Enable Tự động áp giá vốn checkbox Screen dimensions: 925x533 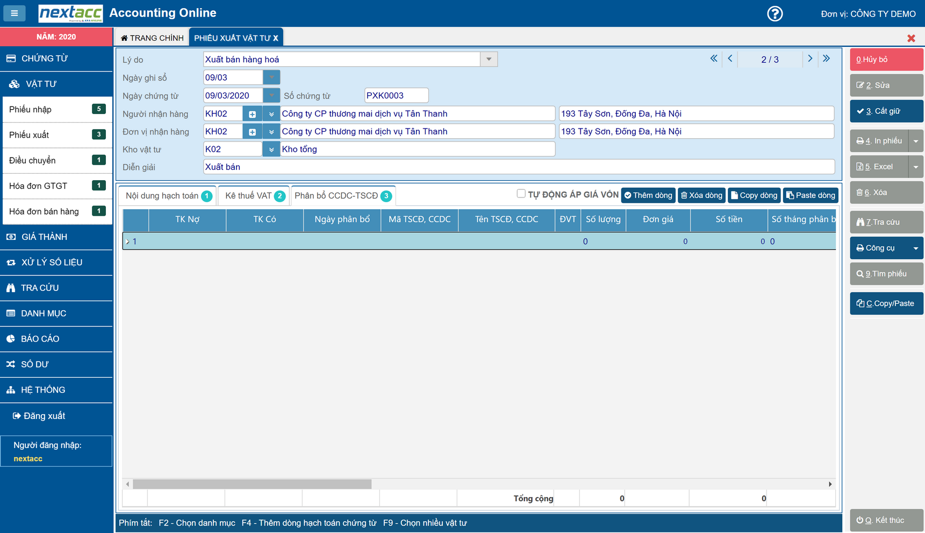coord(521,194)
